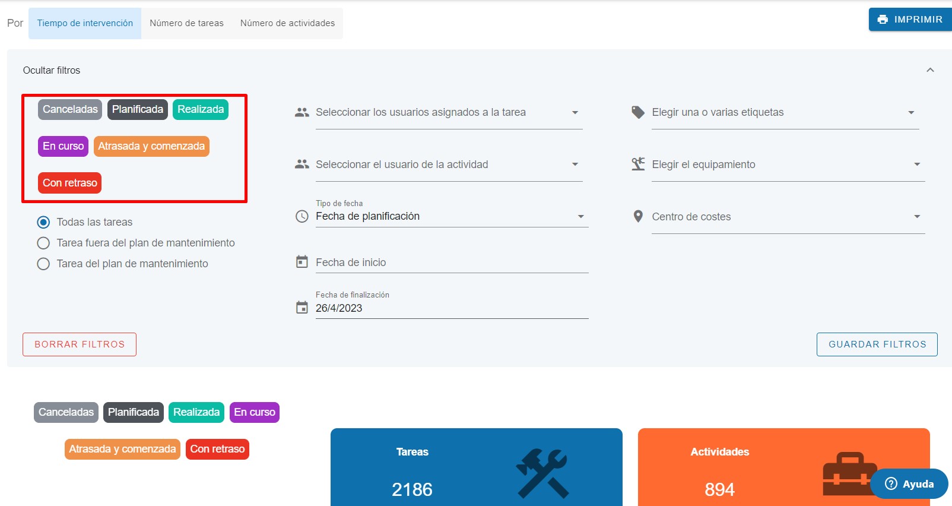Switch to Número de tareas tab
The height and width of the screenshot is (506, 952).
(x=186, y=23)
